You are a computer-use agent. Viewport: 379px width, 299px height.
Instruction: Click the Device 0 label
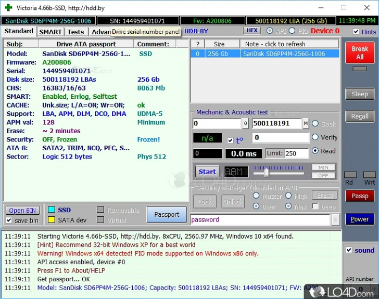(x=325, y=31)
